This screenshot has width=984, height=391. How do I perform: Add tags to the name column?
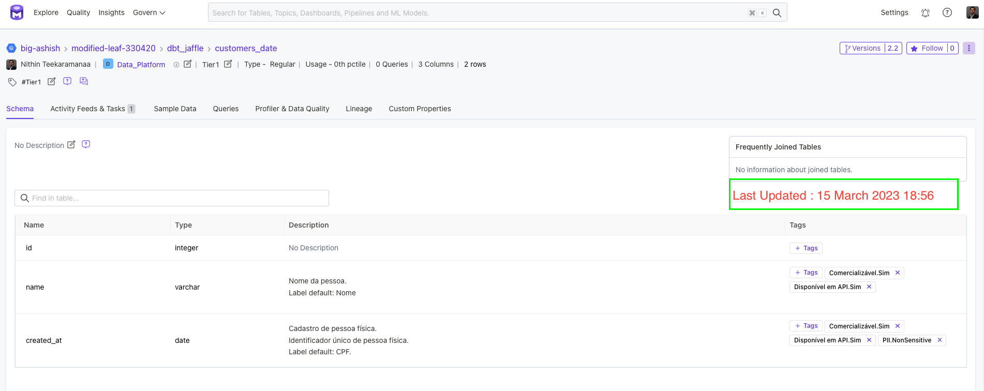point(806,273)
